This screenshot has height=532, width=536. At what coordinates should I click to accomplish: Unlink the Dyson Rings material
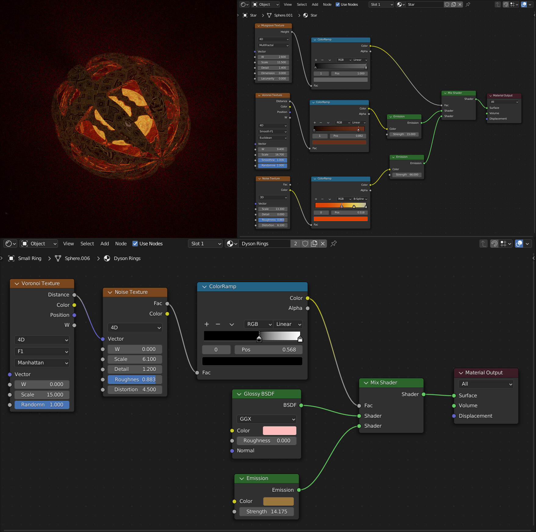pyautogui.click(x=323, y=243)
